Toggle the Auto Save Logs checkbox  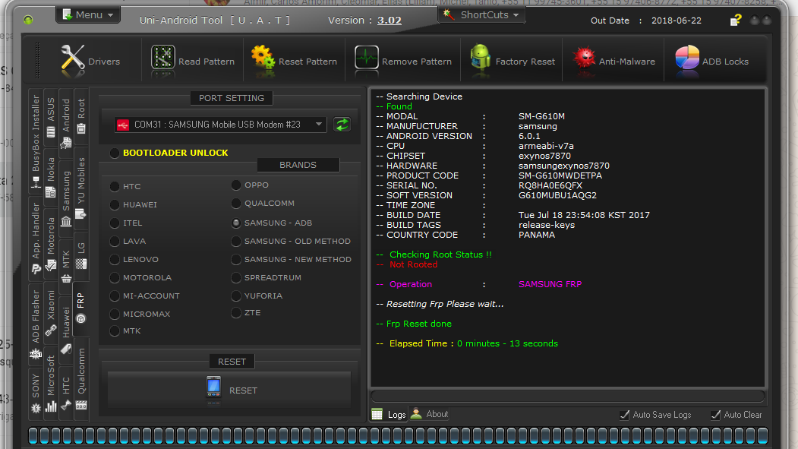tap(624, 415)
